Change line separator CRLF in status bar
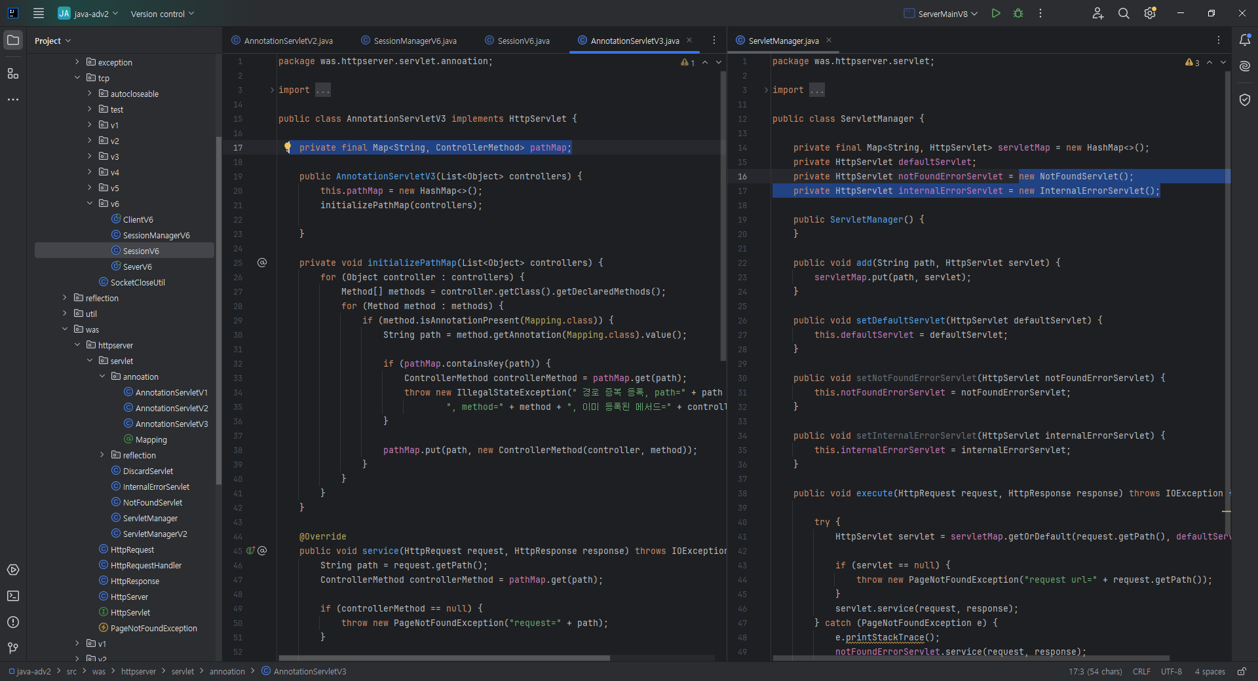1258x681 pixels. click(x=1141, y=671)
